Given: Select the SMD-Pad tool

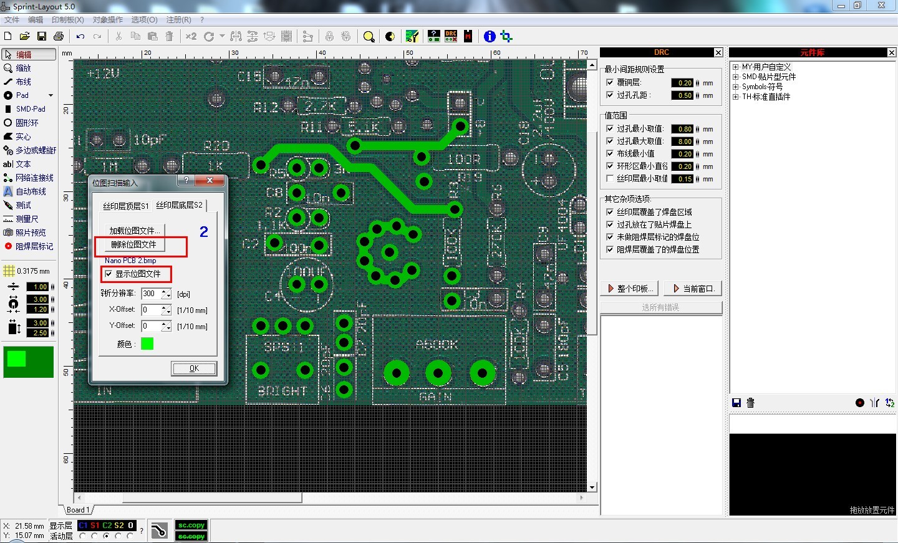Looking at the screenshot, I should [x=30, y=109].
